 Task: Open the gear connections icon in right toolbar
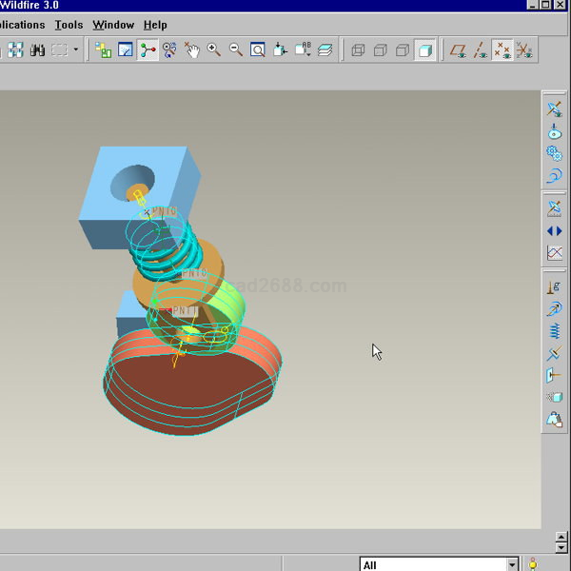tap(554, 153)
